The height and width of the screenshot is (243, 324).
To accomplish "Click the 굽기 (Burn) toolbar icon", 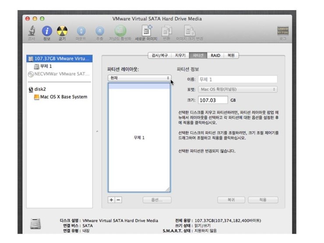I will (x=62, y=31).
